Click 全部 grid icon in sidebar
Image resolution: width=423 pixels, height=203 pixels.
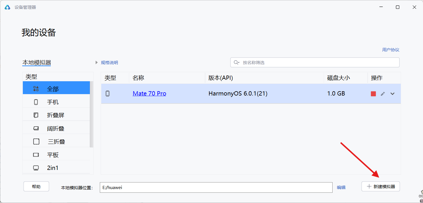[36, 89]
